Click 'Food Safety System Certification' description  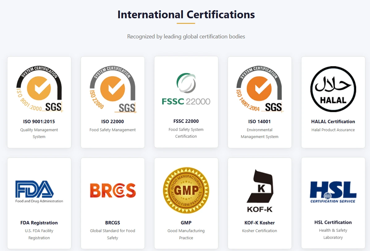point(186,133)
